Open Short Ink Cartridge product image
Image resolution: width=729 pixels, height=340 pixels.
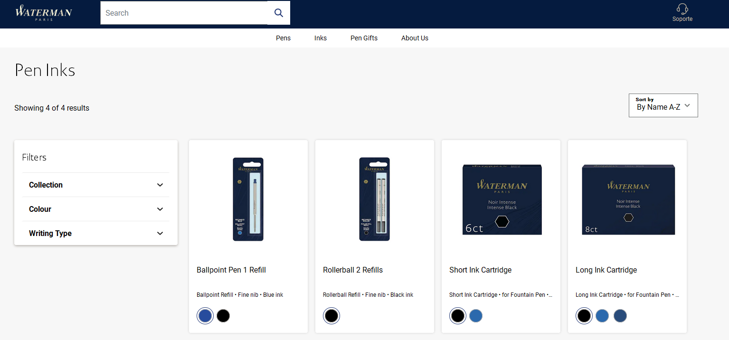pyautogui.click(x=501, y=199)
